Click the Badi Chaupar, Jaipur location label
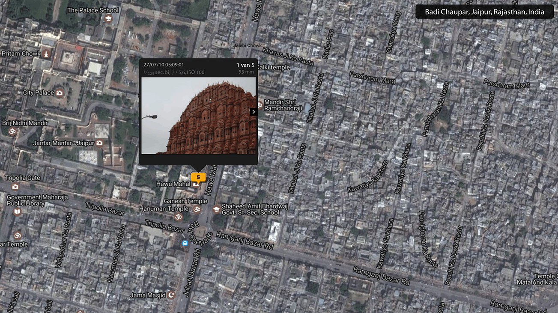 (485, 12)
